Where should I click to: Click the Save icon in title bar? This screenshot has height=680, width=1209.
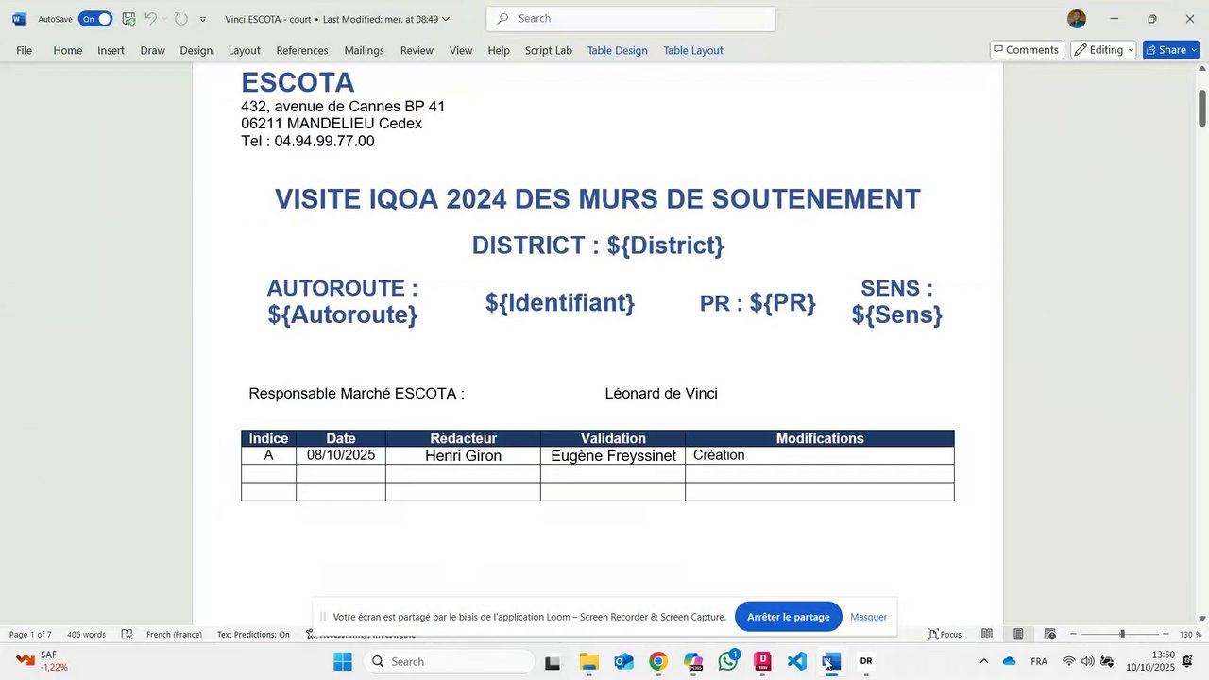[128, 19]
